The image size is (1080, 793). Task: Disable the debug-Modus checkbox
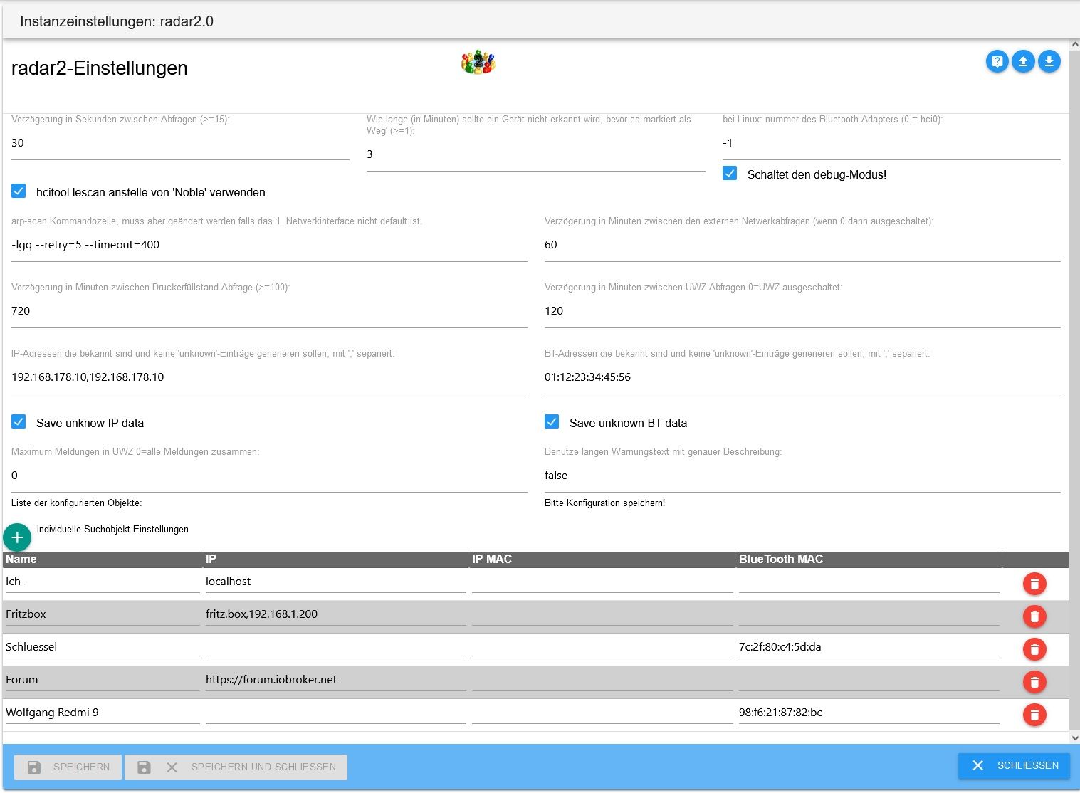click(x=730, y=174)
